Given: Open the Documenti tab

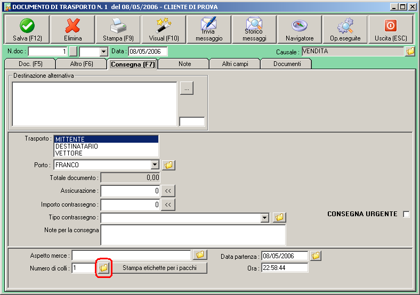Looking at the screenshot, I should point(287,64).
